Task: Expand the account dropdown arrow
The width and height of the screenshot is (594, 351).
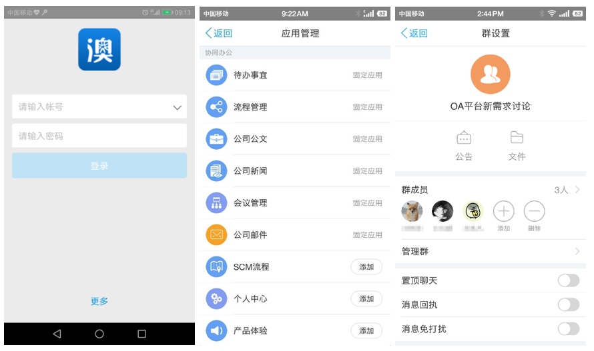Action: (x=177, y=107)
